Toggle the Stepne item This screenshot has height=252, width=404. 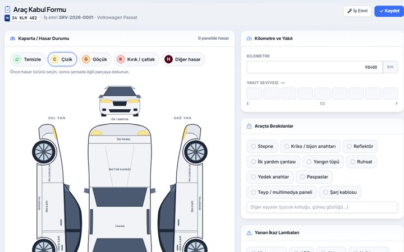[262, 146]
